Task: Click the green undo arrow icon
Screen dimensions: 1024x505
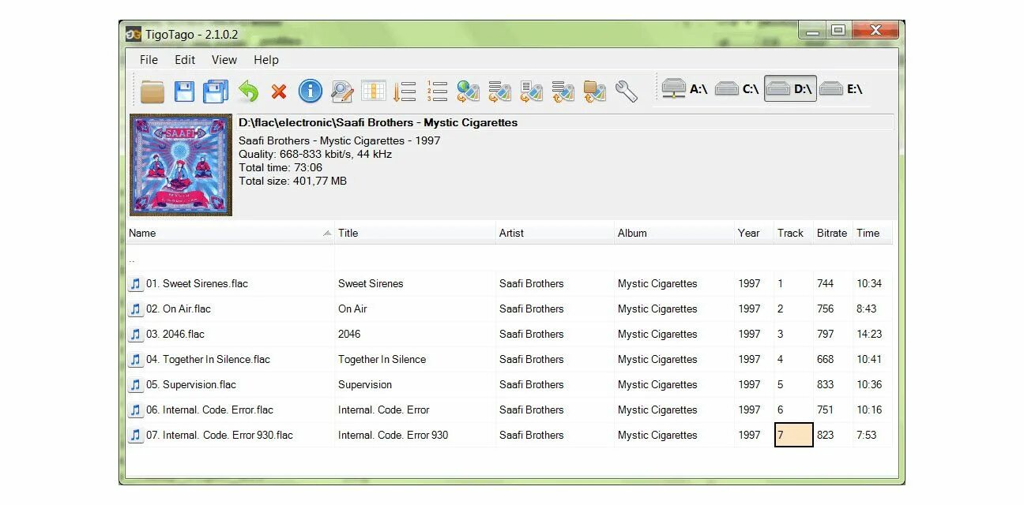Action: pyautogui.click(x=248, y=92)
